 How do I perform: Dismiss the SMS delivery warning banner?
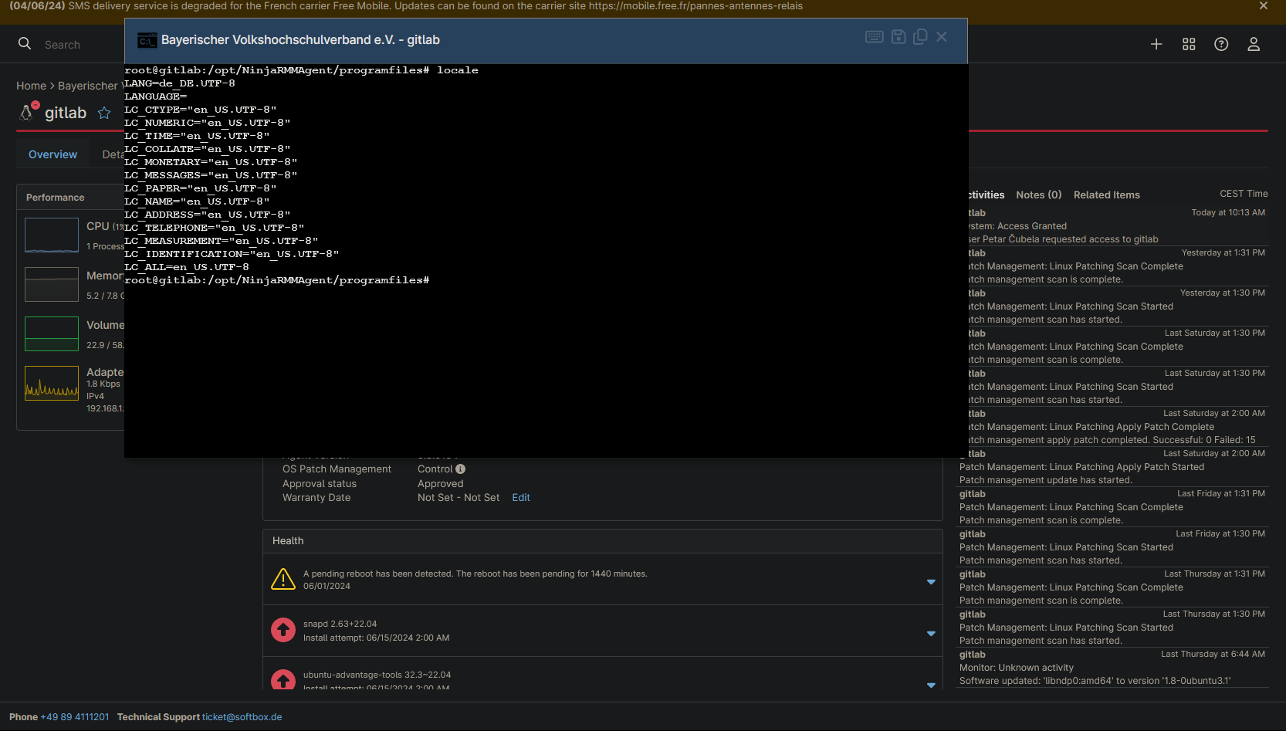pos(1264,6)
